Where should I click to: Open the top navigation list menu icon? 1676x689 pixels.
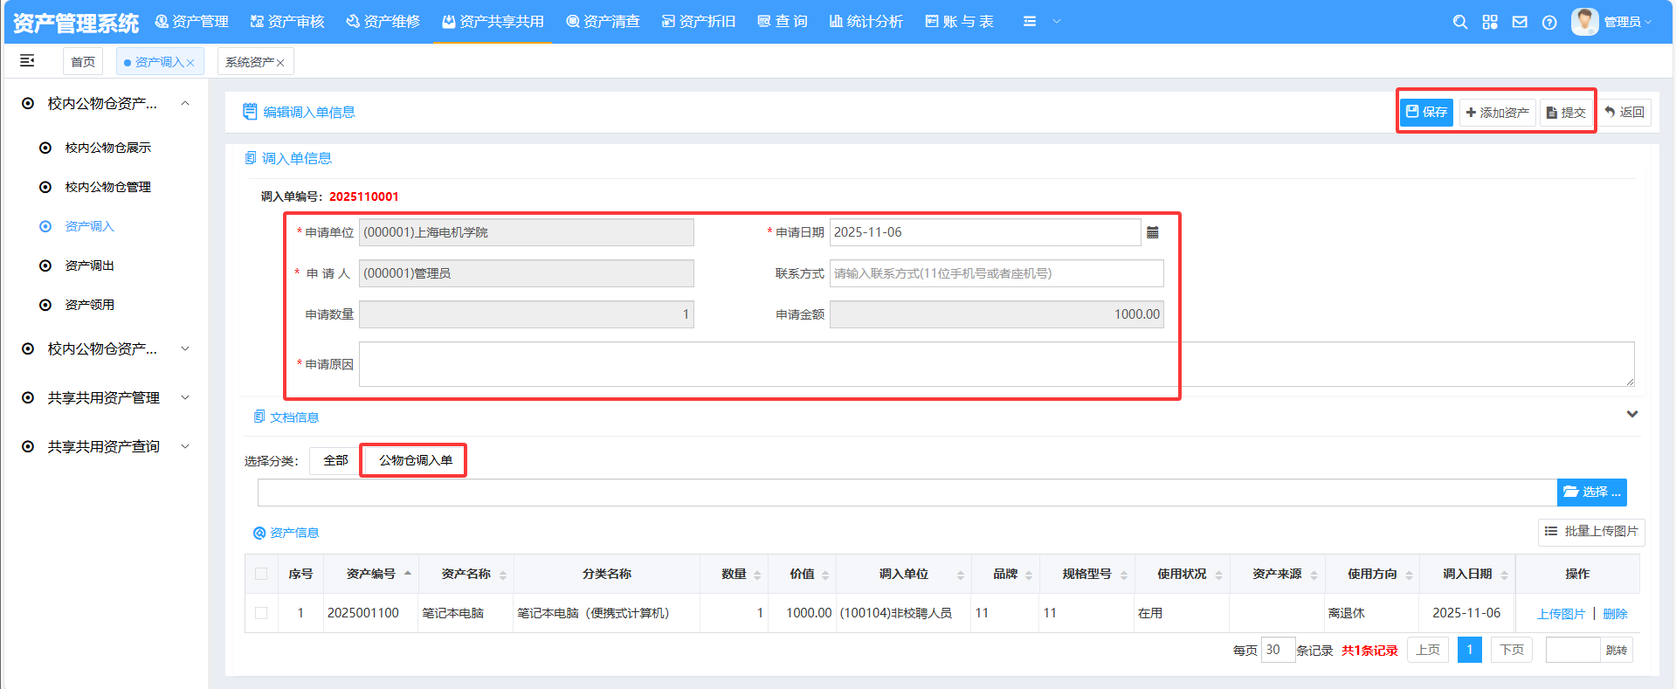pyautogui.click(x=1030, y=21)
